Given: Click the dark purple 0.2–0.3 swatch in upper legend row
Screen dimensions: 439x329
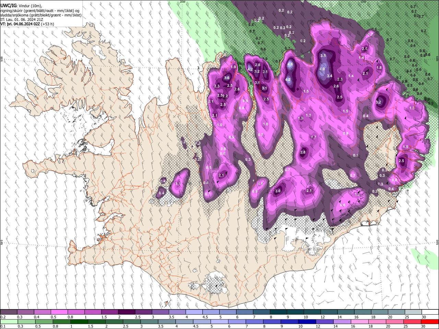Looking at the screenshot, I should (x=9, y=312).
